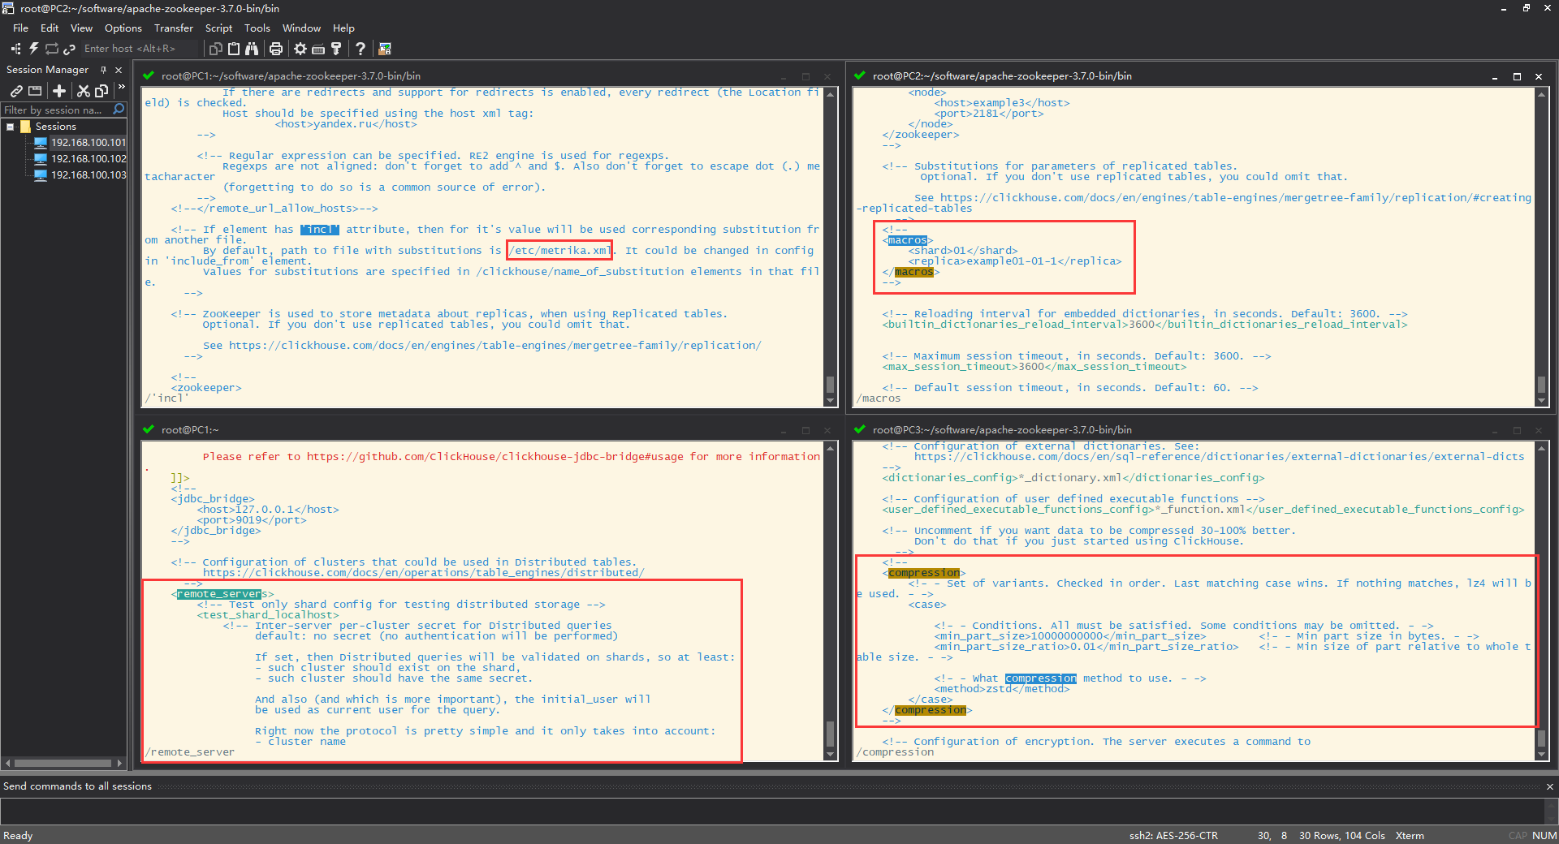Activate the root@PC3 zookeeper session tab
The width and height of the screenshot is (1559, 844).
tap(1002, 430)
